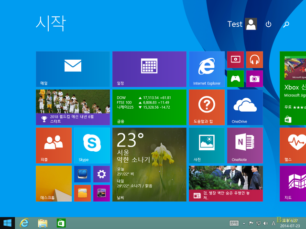Open the Sports tile about 2018 World Cup
This screenshot has height=229, width=306.
(x=73, y=107)
